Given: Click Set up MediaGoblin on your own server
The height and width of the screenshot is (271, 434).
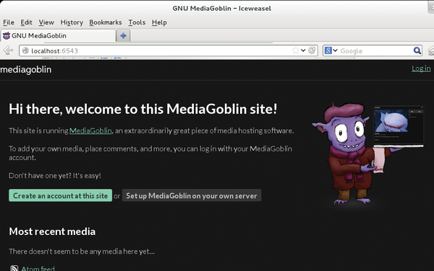Looking at the screenshot, I should click(x=192, y=195).
